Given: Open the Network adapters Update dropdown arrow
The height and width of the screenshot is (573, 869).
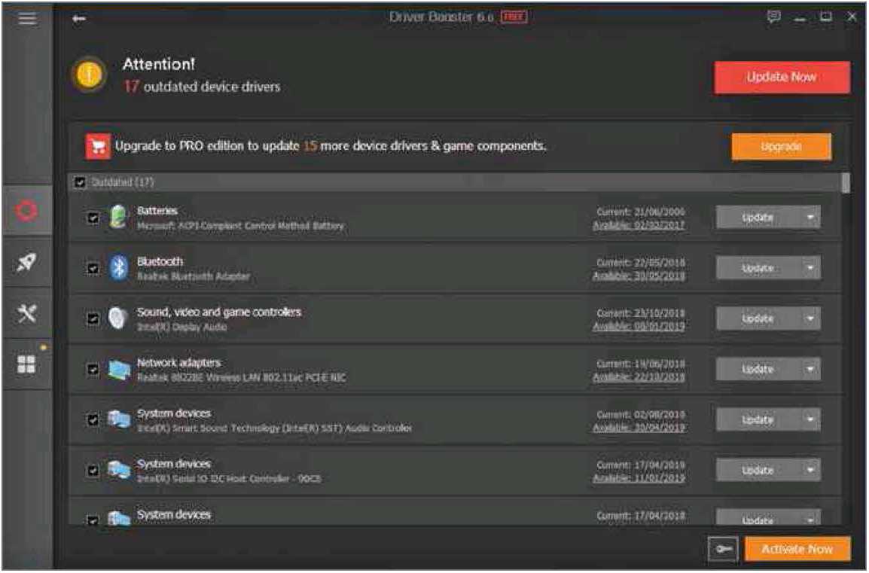Looking at the screenshot, I should 810,369.
